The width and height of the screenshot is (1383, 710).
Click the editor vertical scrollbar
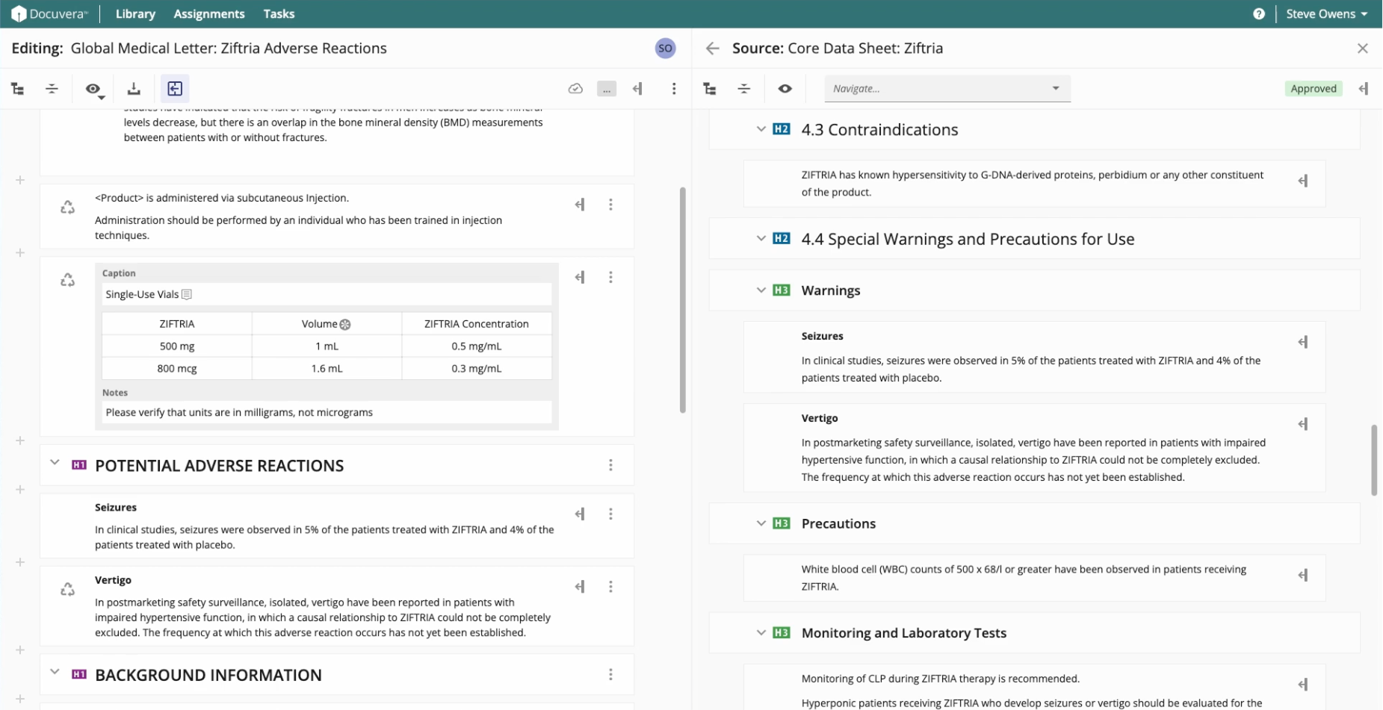click(x=682, y=299)
